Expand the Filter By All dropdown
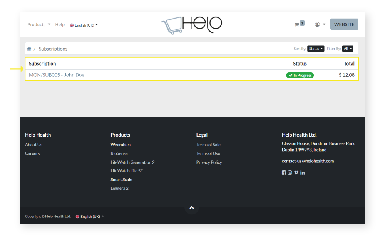This screenshot has height=236, width=385. pyautogui.click(x=348, y=49)
